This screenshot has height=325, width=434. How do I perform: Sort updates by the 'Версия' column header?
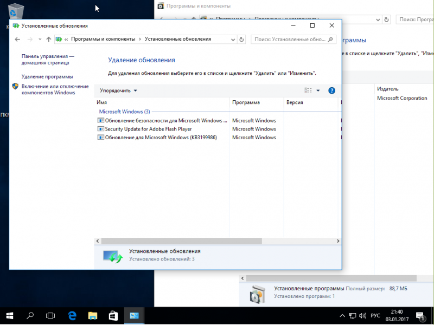(311, 102)
